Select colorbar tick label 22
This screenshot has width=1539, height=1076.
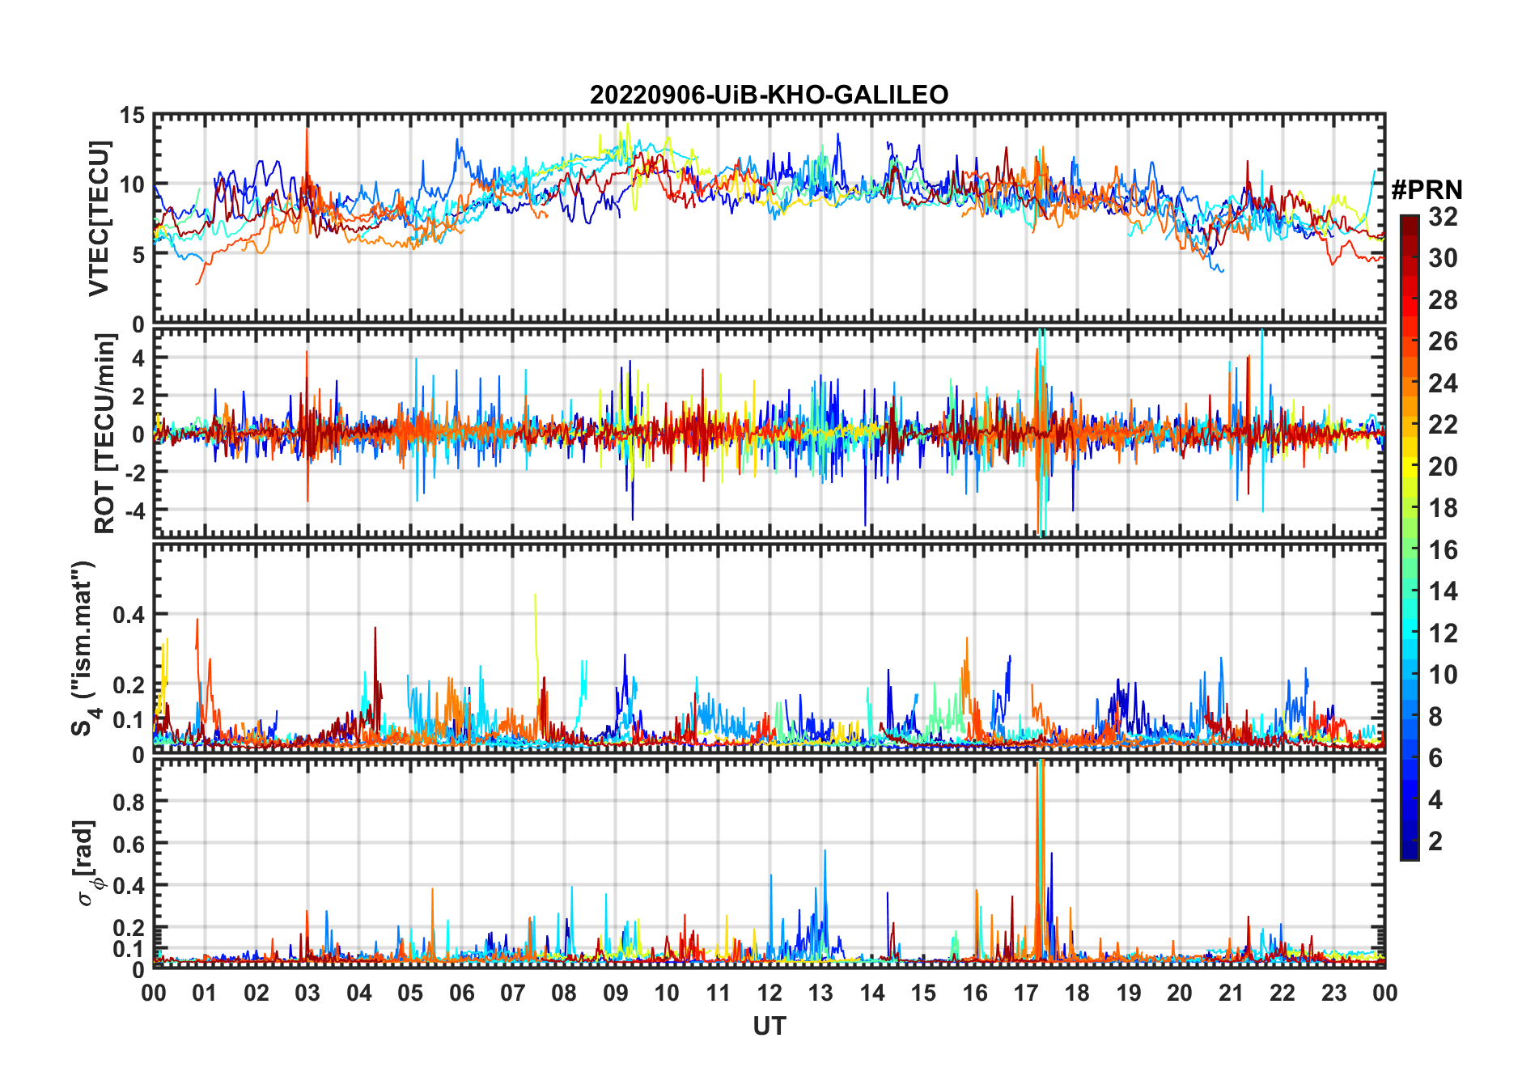pos(1443,425)
